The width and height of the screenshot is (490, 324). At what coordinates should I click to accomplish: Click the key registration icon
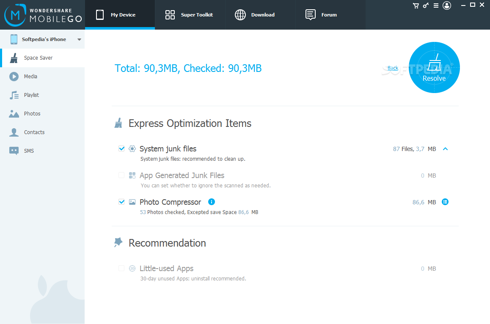point(426,5)
